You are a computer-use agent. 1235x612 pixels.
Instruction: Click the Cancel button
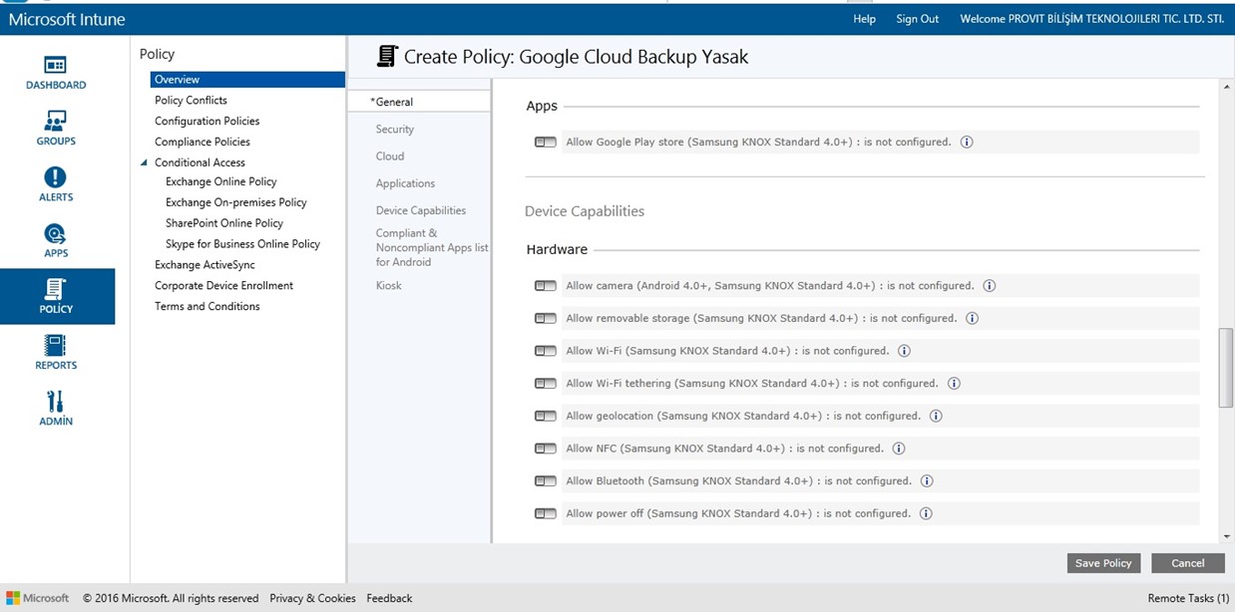1187,563
